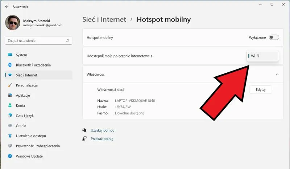This screenshot has width=290, height=169.
Task: Open System settings
Action: click(x=38, y=55)
